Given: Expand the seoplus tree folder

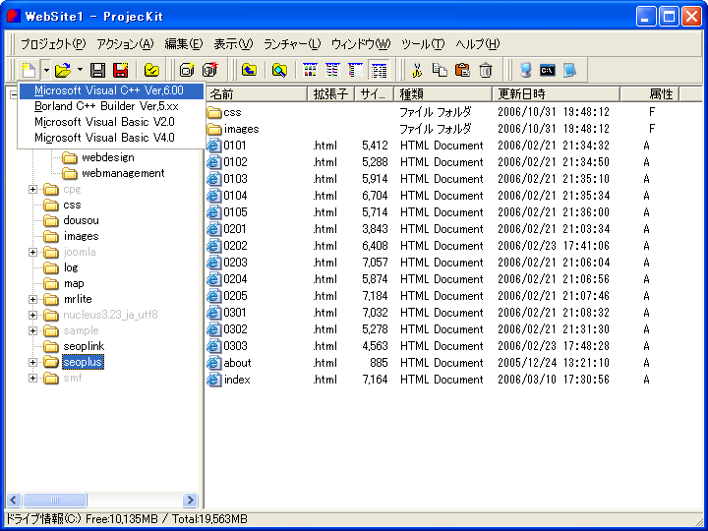Looking at the screenshot, I should pos(32,362).
